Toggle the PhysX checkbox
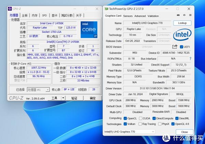The image size is (205, 144). (x=160, y=124)
